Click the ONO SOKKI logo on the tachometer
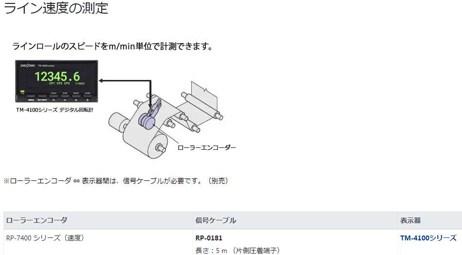 click(x=27, y=65)
